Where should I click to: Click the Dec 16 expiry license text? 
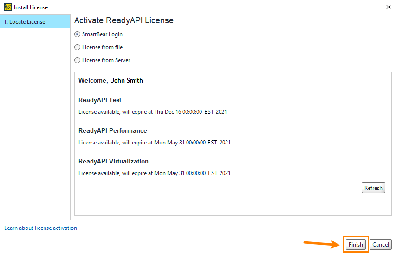(153, 112)
